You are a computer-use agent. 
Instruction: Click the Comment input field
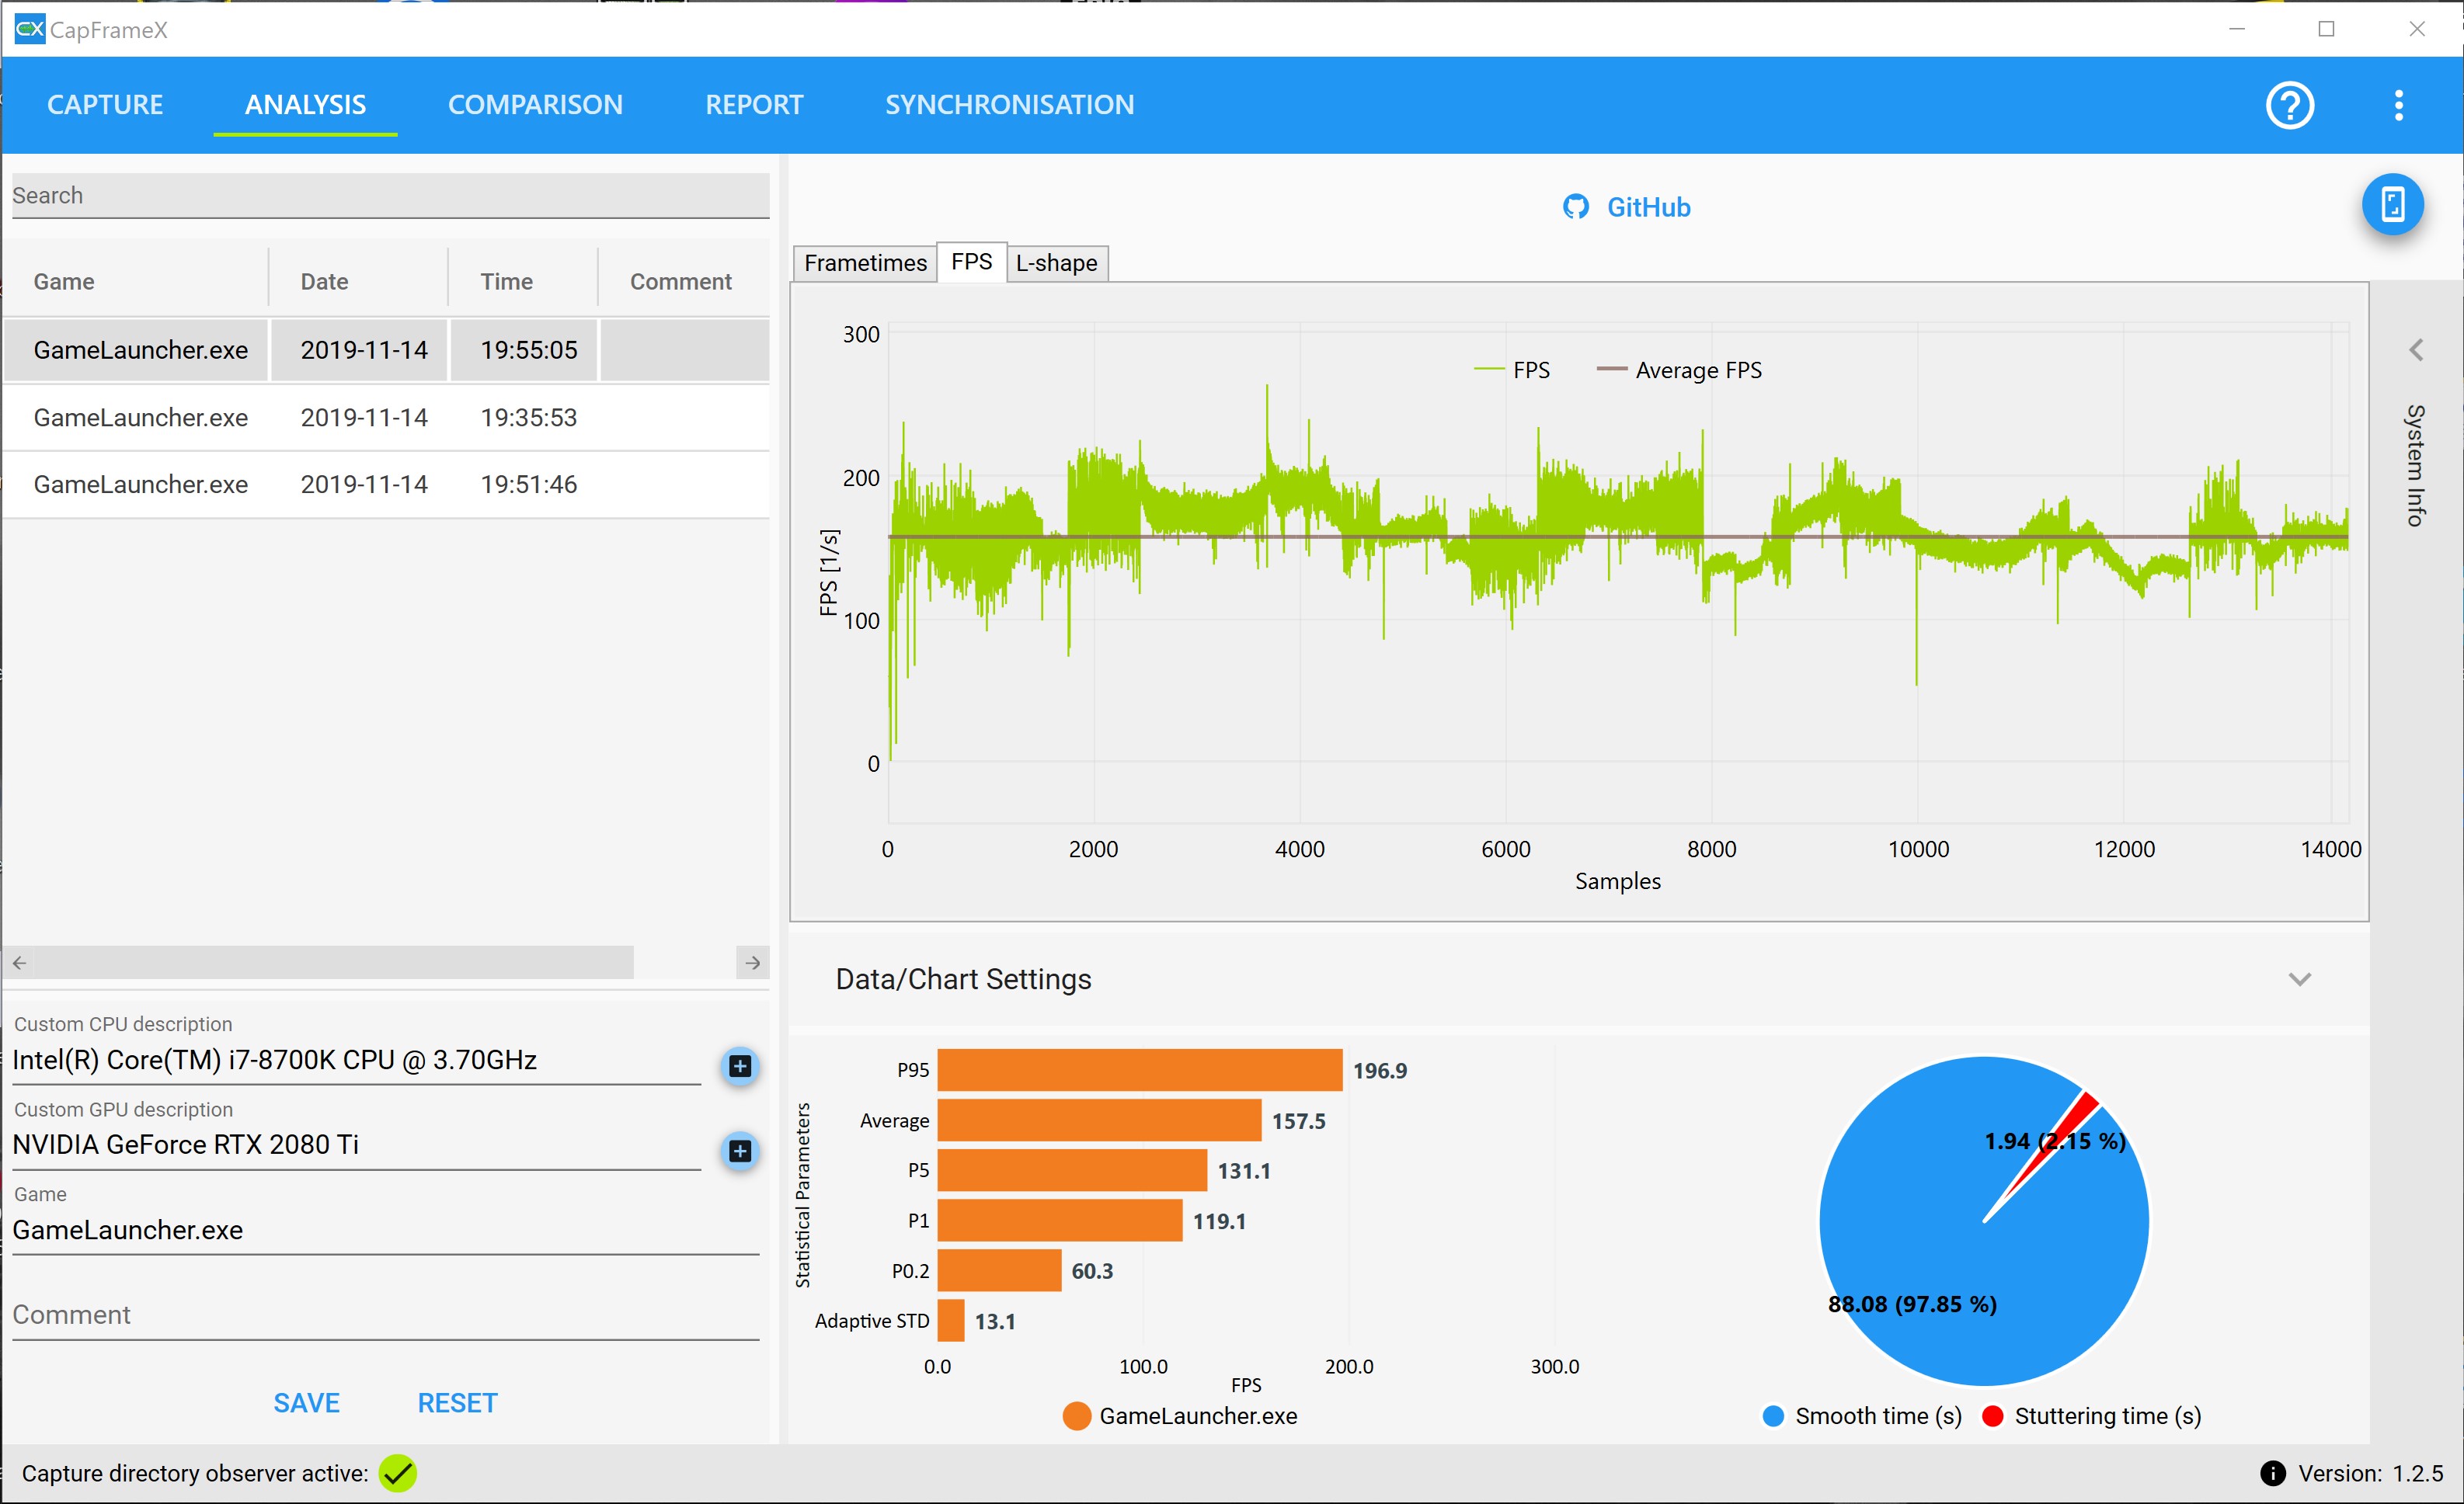click(x=385, y=1315)
